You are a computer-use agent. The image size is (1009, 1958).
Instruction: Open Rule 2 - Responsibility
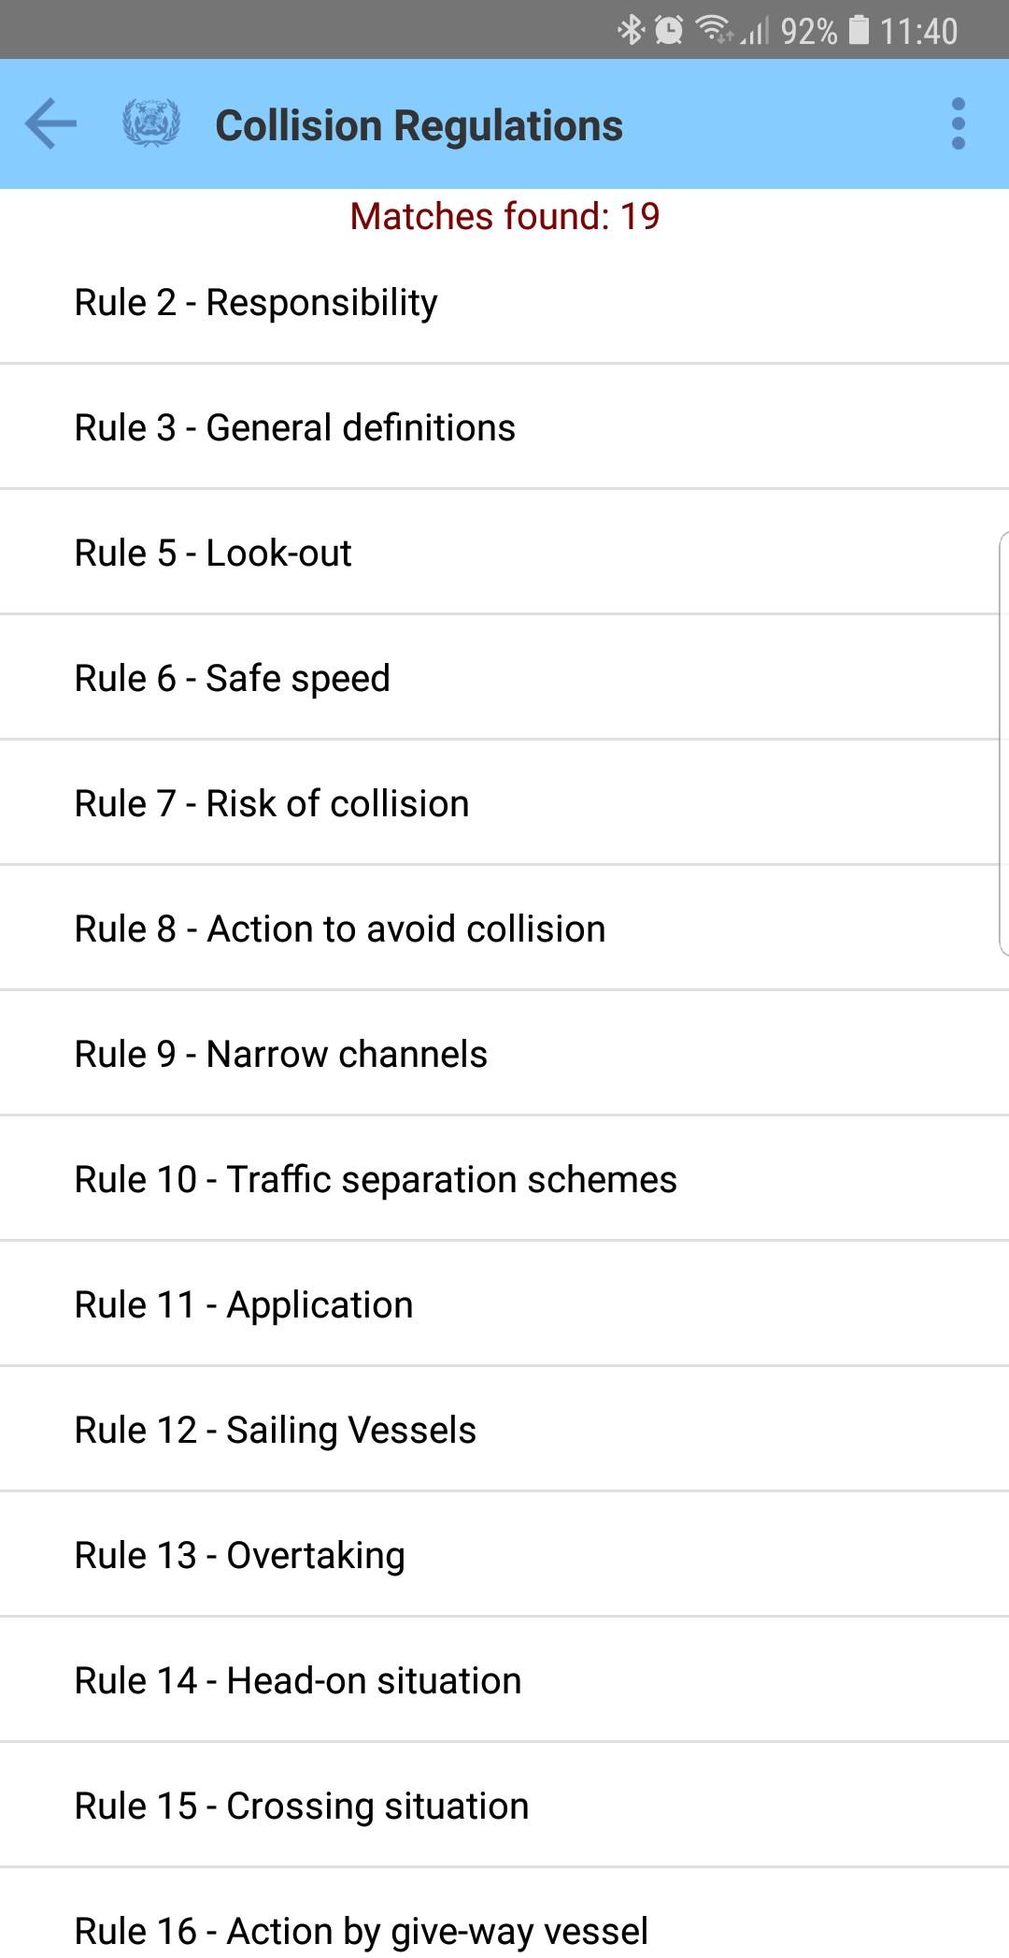coord(504,302)
